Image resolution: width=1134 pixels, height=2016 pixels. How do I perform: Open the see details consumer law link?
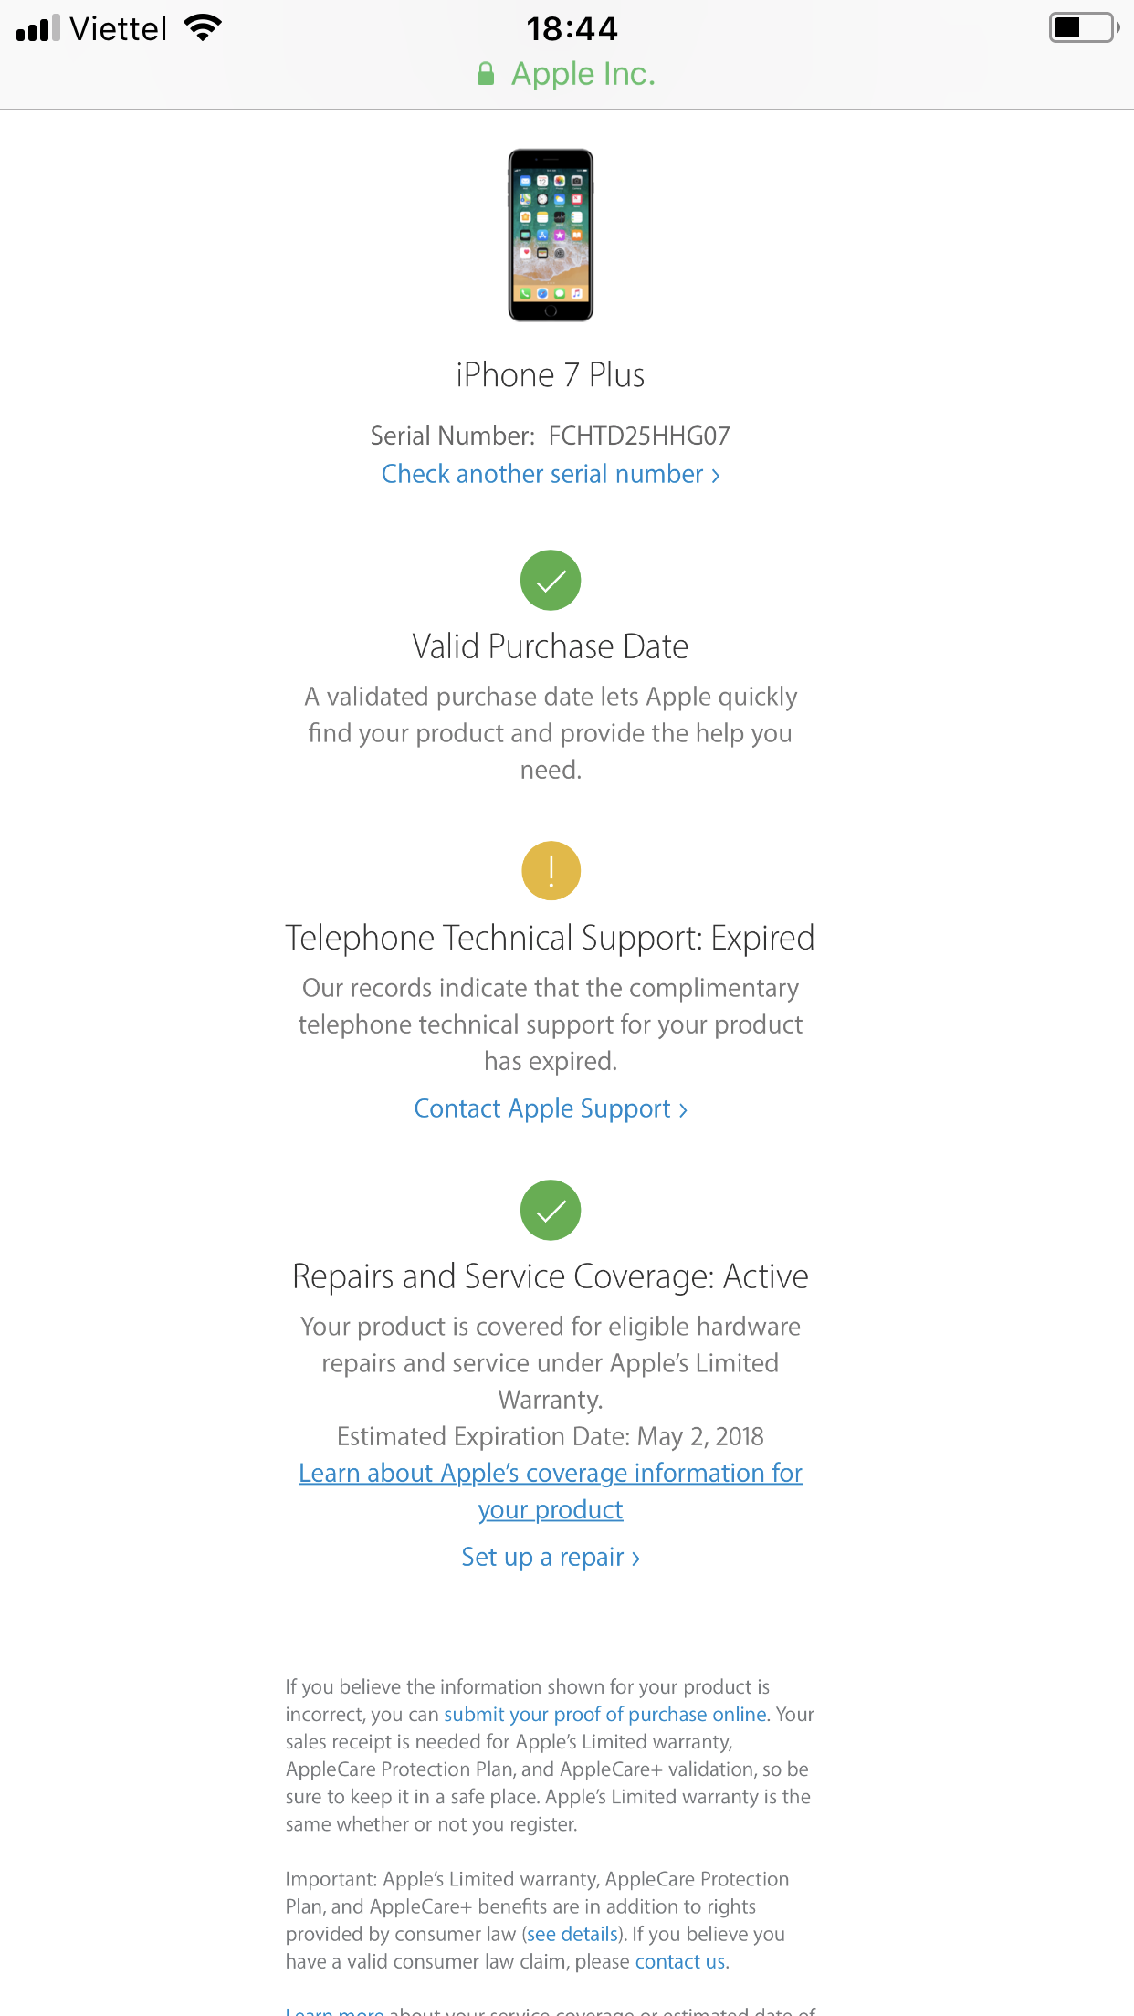[x=572, y=1934]
